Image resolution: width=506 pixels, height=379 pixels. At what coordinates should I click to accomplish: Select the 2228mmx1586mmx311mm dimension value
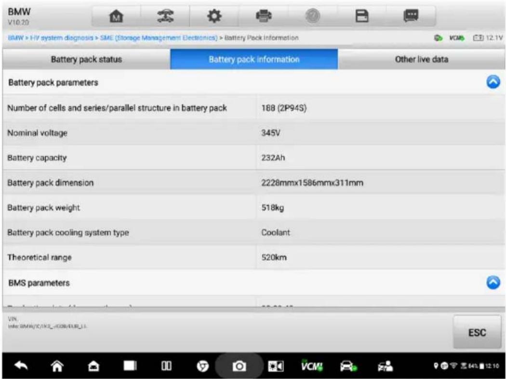pyautogui.click(x=312, y=183)
